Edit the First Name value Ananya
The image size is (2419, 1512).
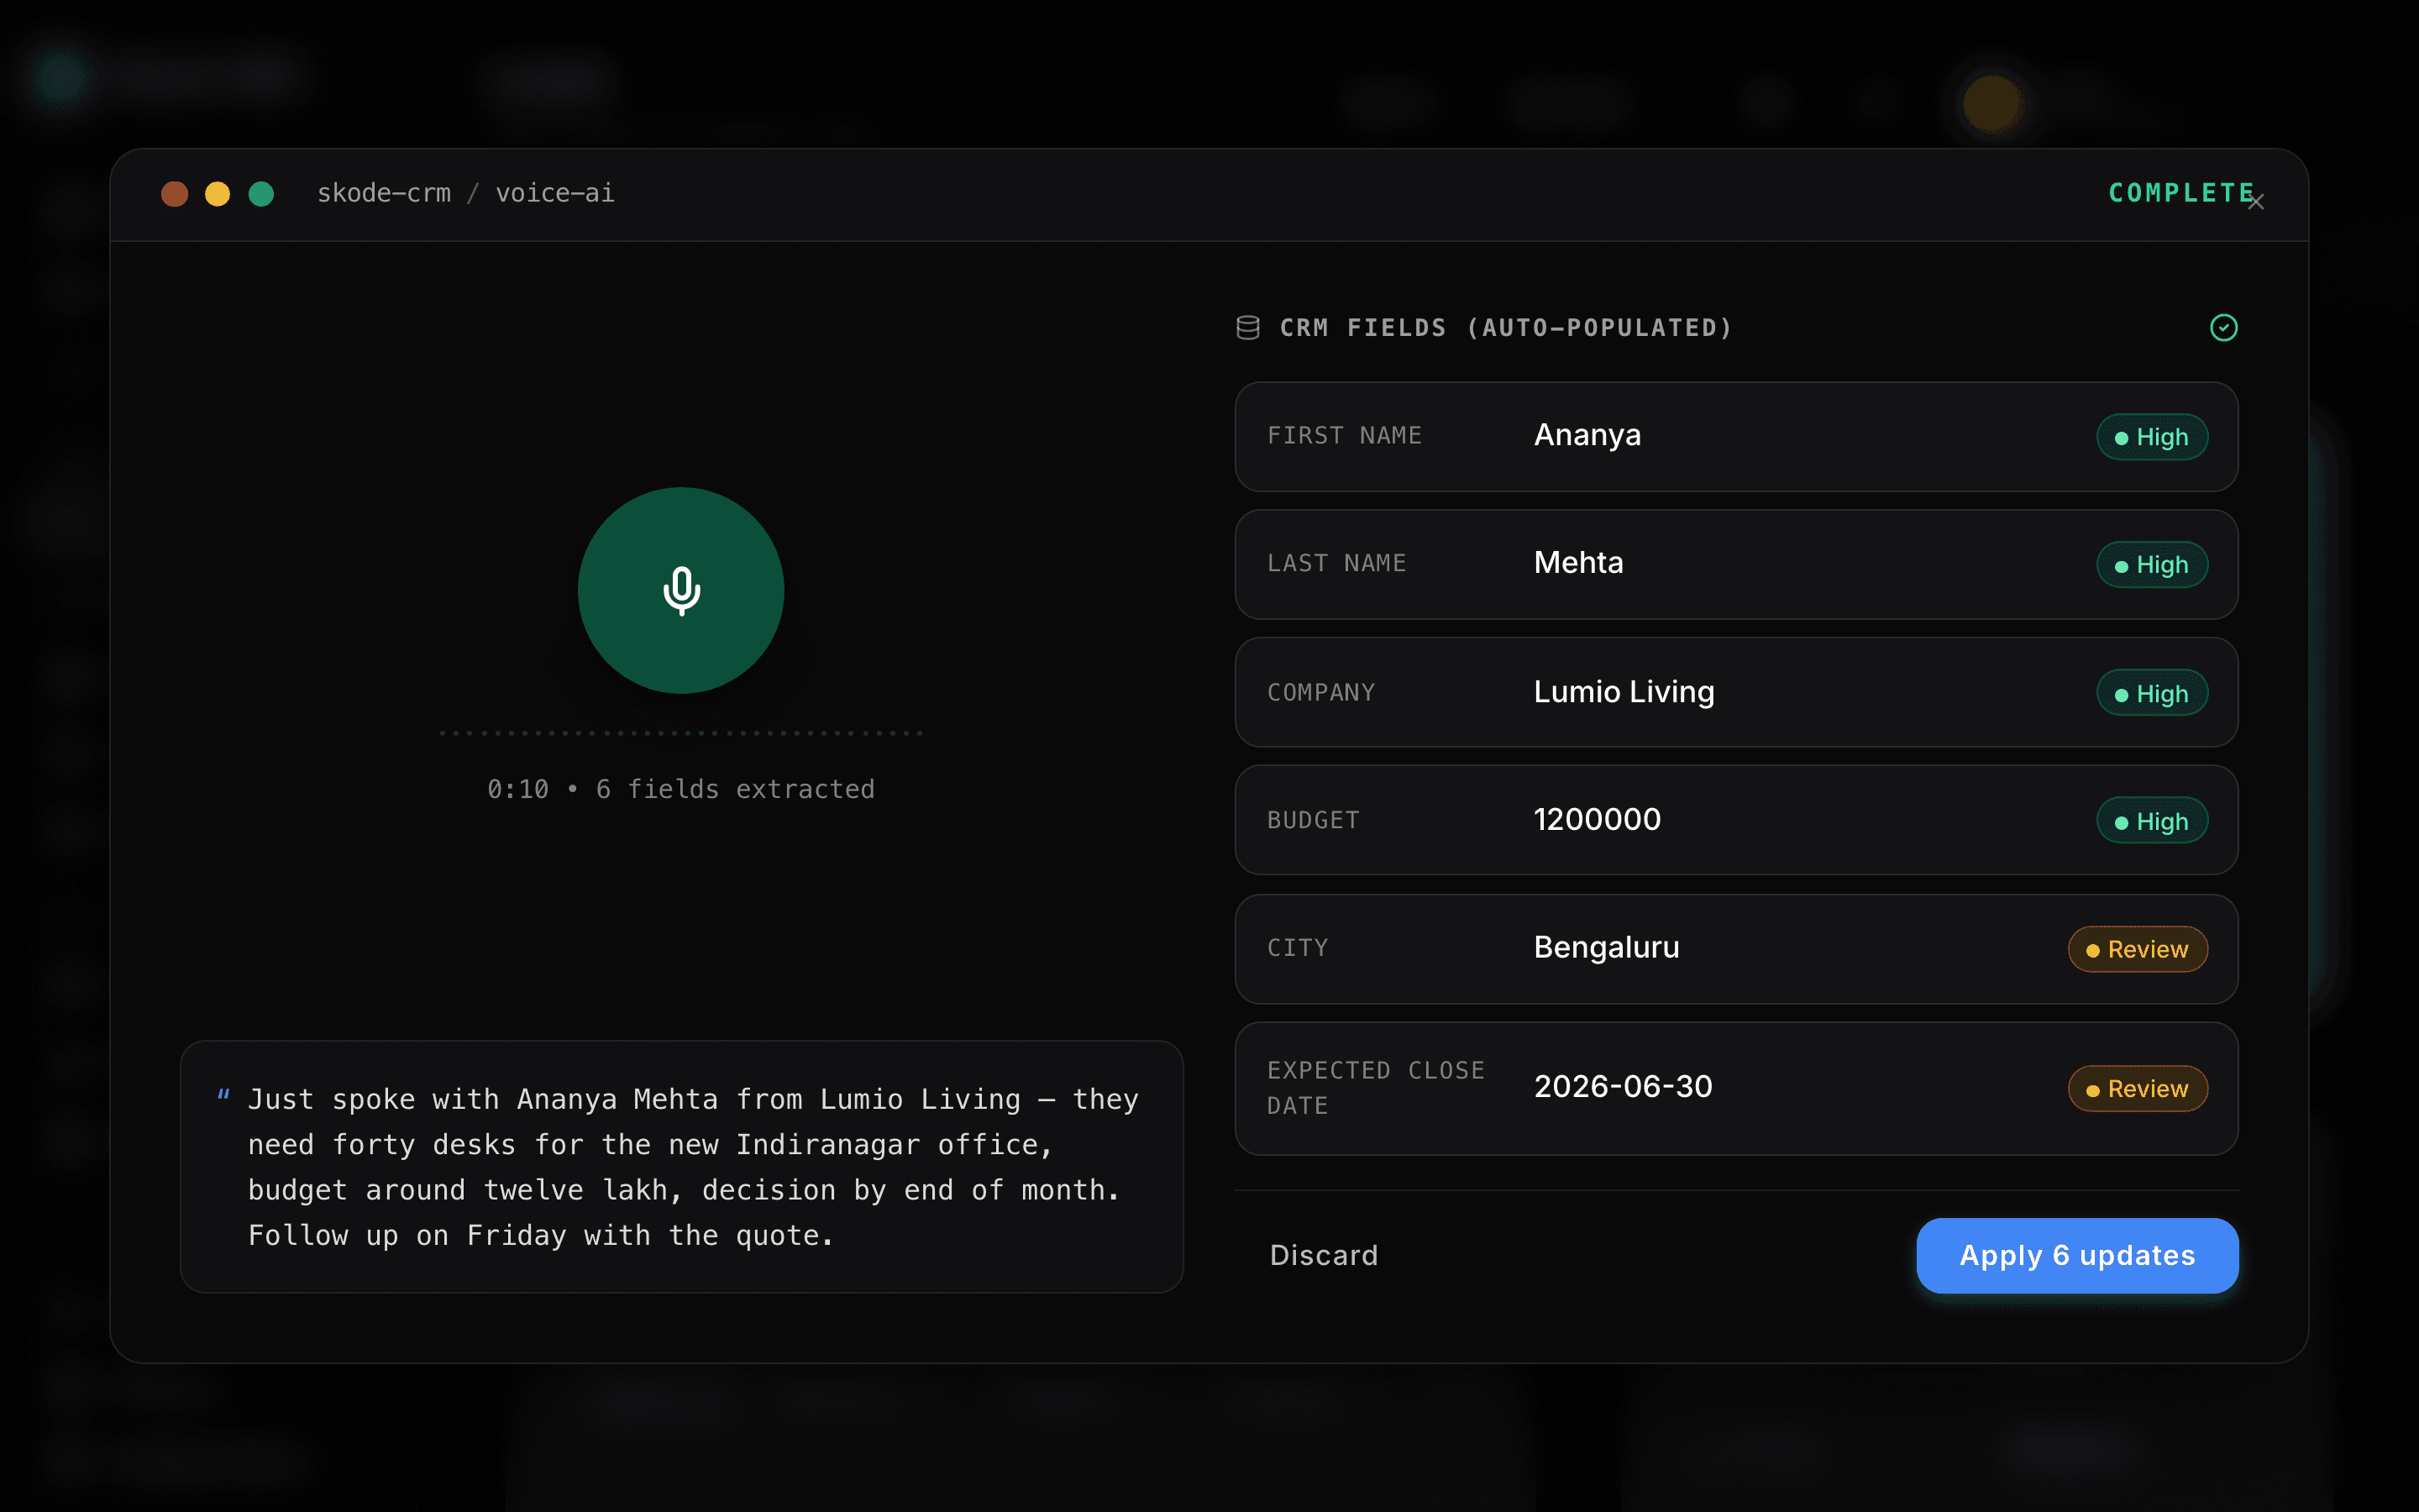point(1587,435)
